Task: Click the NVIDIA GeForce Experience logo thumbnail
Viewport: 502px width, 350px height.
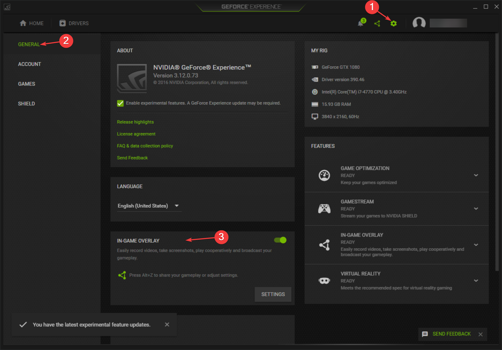Action: pos(132,79)
